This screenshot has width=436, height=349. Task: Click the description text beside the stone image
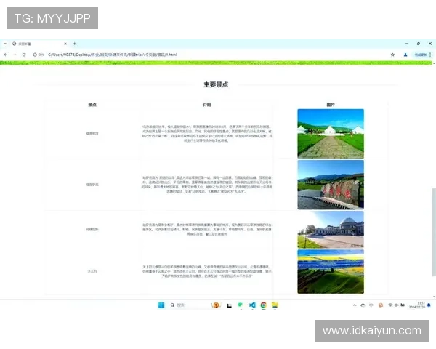pyautogui.click(x=207, y=185)
